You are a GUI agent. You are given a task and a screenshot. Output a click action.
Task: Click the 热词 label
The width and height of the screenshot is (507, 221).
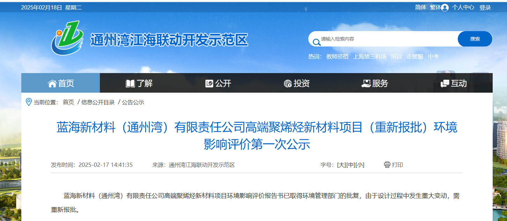tap(315, 56)
